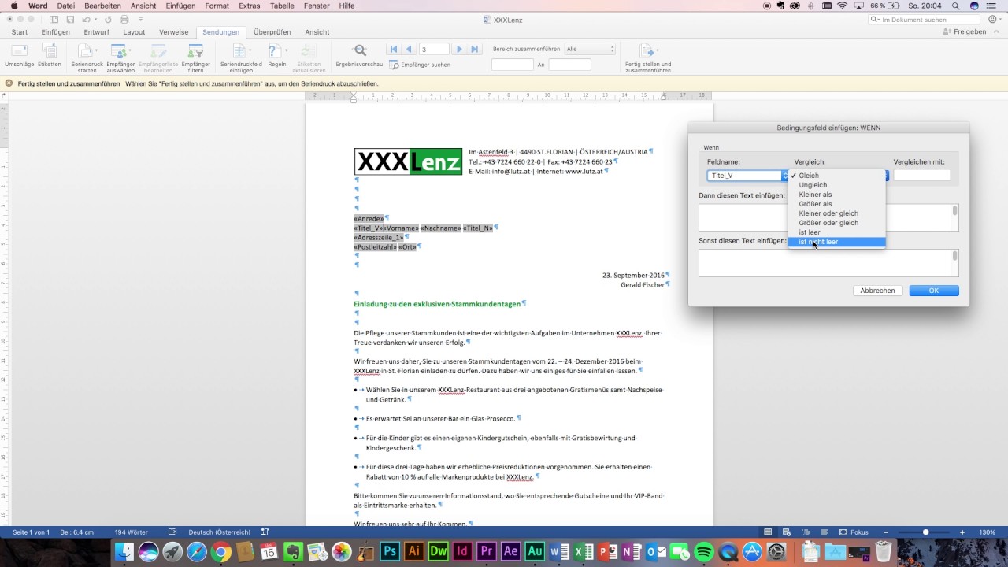Viewport: 1008px width, 567px height.
Task: Switch to the Einfügen ribbon tab
Action: pyautogui.click(x=56, y=32)
